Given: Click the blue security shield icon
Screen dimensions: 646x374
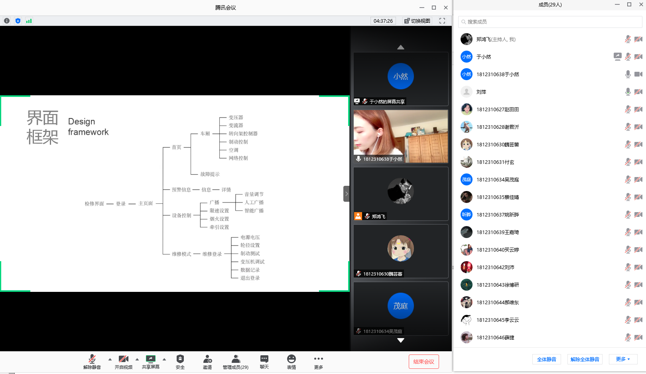Looking at the screenshot, I should point(18,21).
